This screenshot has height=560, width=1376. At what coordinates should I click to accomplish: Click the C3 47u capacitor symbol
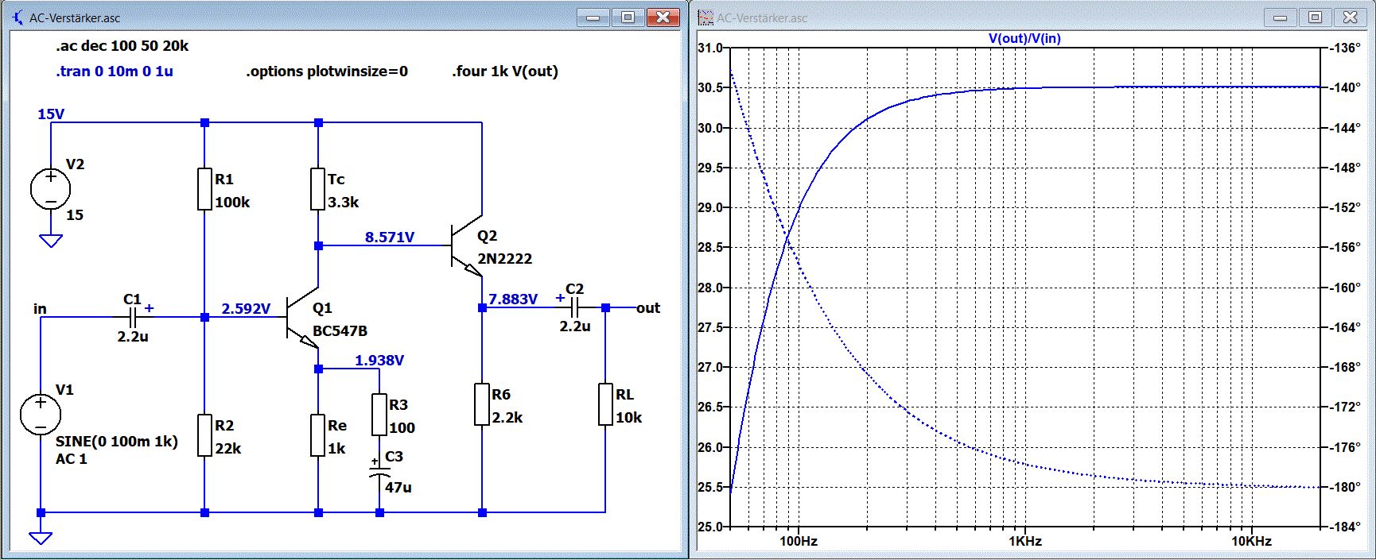point(379,472)
